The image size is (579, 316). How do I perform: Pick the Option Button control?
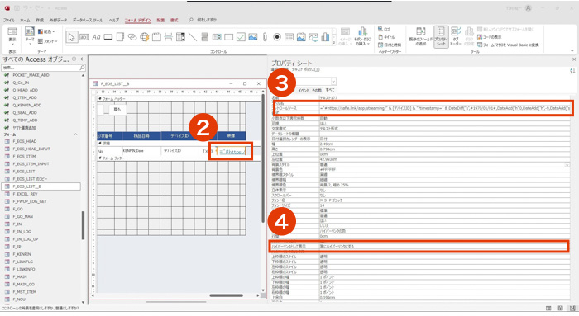(x=277, y=37)
